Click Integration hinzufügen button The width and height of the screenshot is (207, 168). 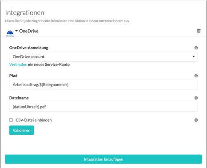click(x=103, y=159)
